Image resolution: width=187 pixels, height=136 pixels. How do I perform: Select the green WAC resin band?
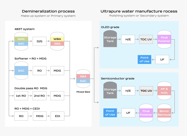(x=21, y=39)
